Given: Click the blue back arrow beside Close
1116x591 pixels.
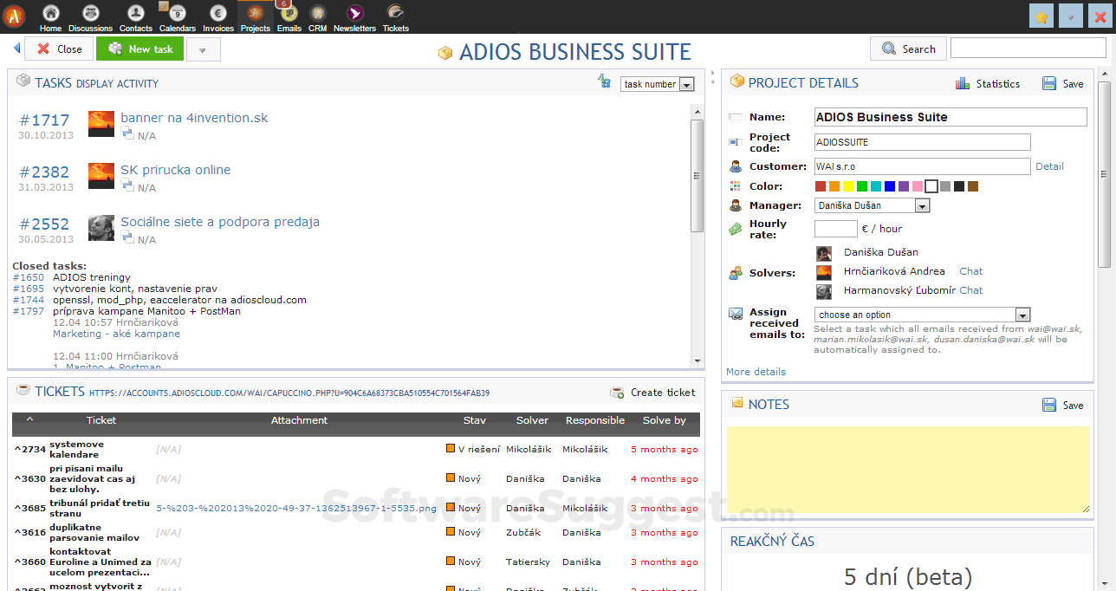Looking at the screenshot, I should [16, 49].
